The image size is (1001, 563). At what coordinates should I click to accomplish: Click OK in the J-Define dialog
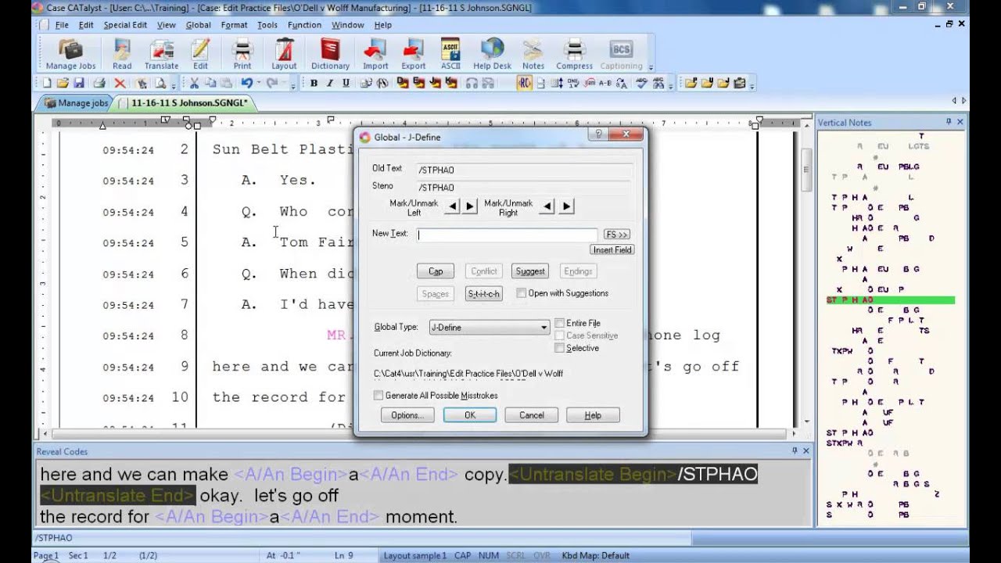click(470, 415)
